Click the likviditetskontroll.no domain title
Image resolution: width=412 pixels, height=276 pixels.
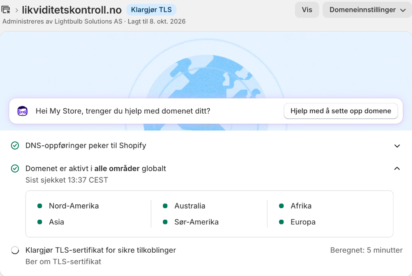click(x=72, y=10)
